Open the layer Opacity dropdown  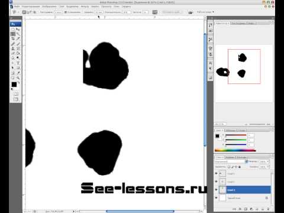click(x=267, y=162)
